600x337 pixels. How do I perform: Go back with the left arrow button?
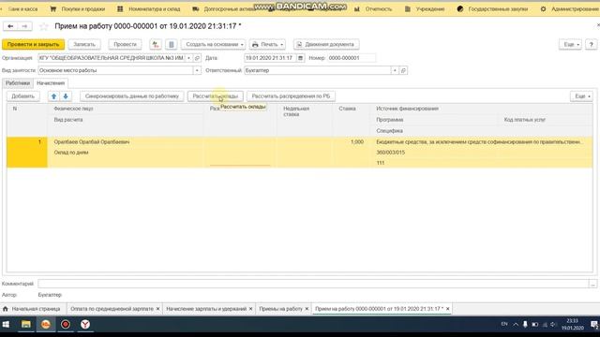[10, 26]
